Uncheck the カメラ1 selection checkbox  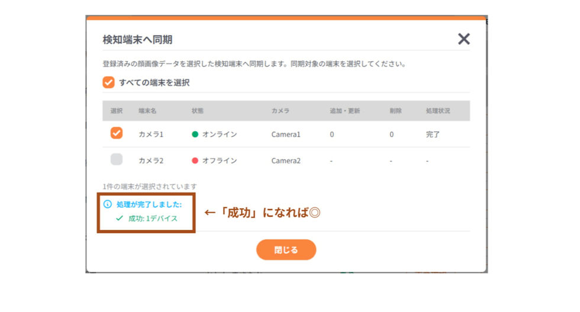click(117, 133)
